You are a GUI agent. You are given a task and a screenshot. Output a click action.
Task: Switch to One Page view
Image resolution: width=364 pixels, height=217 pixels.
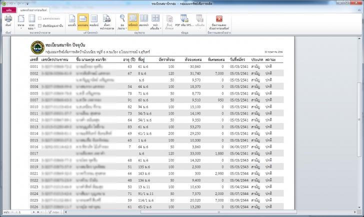[x=133, y=21]
